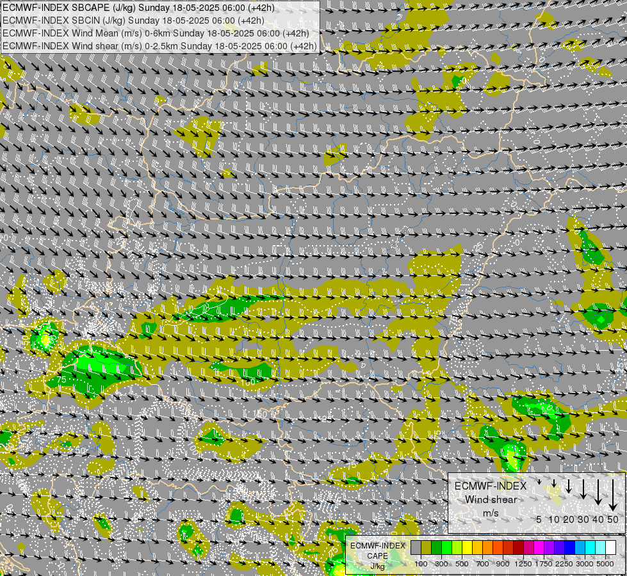Click the 50 m/s wind shear legend arrow
627x576 pixels.
coord(613,495)
